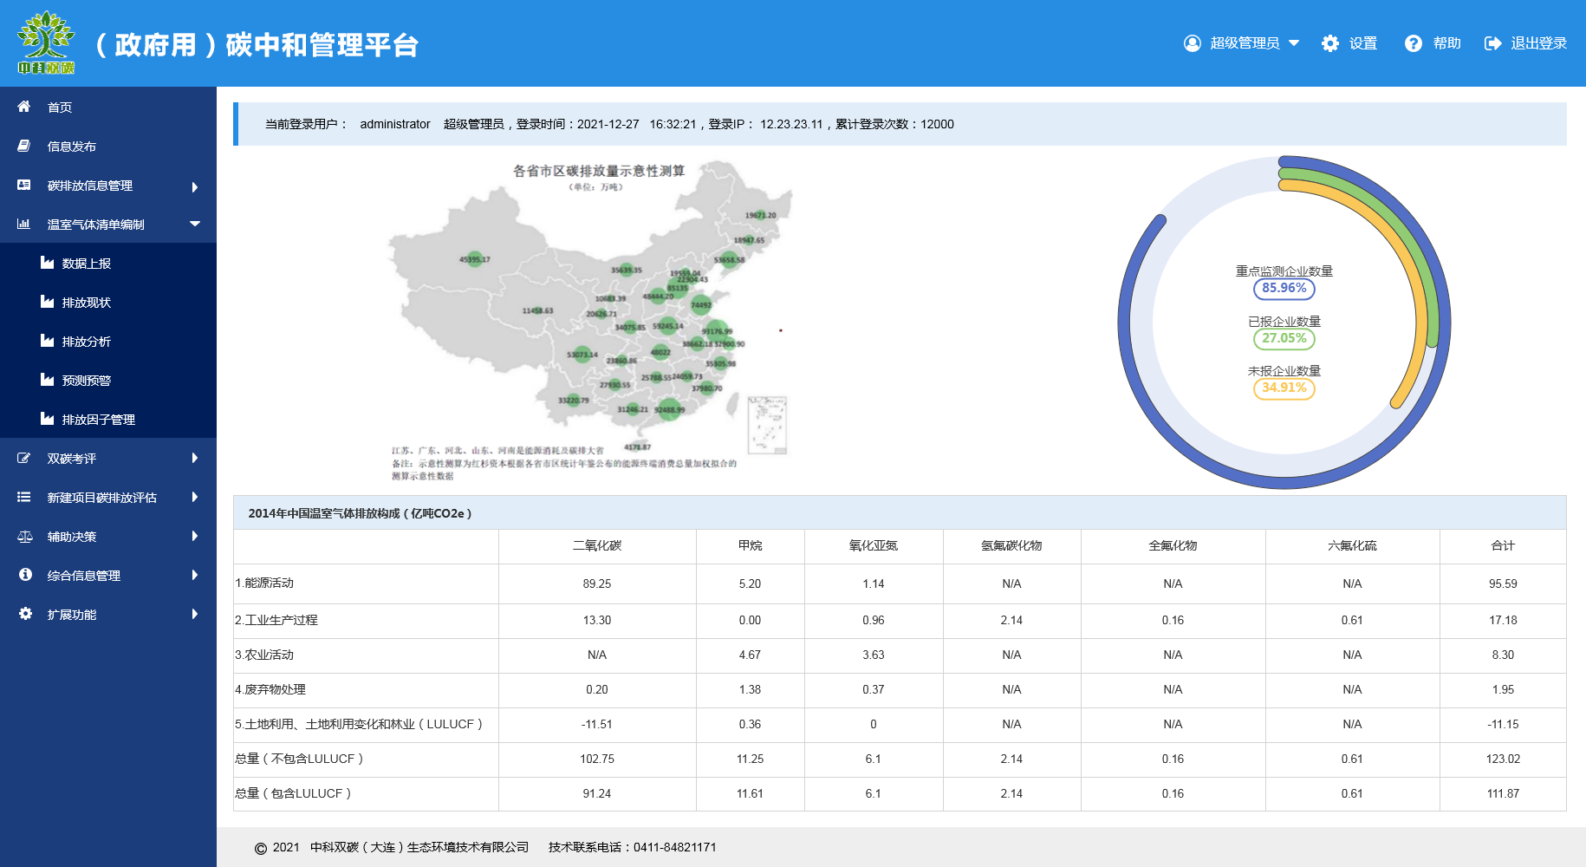
Task: Click the settings gear icon in header
Action: click(x=1330, y=43)
